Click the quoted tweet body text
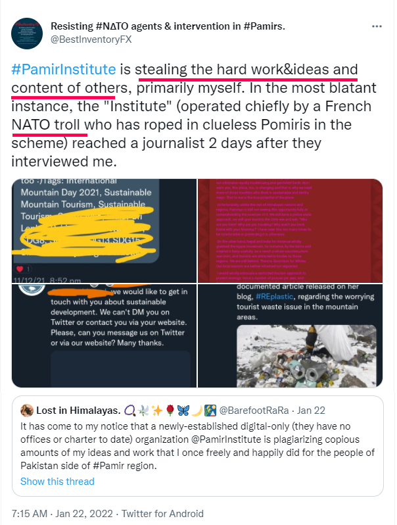 coord(197,446)
